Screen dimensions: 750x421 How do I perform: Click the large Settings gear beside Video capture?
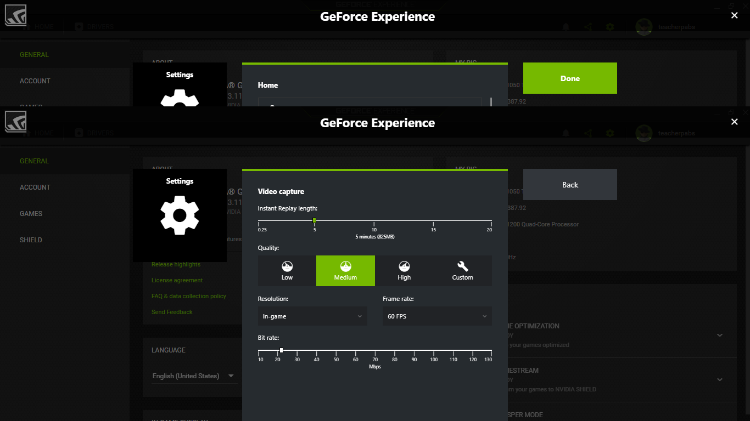tap(180, 215)
